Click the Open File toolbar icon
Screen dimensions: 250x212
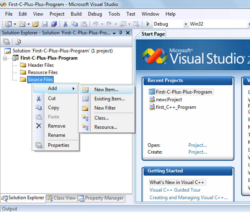tap(36, 24)
